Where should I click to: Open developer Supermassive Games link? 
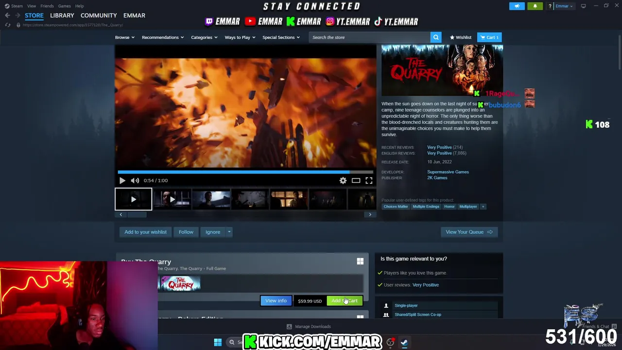[x=448, y=172]
